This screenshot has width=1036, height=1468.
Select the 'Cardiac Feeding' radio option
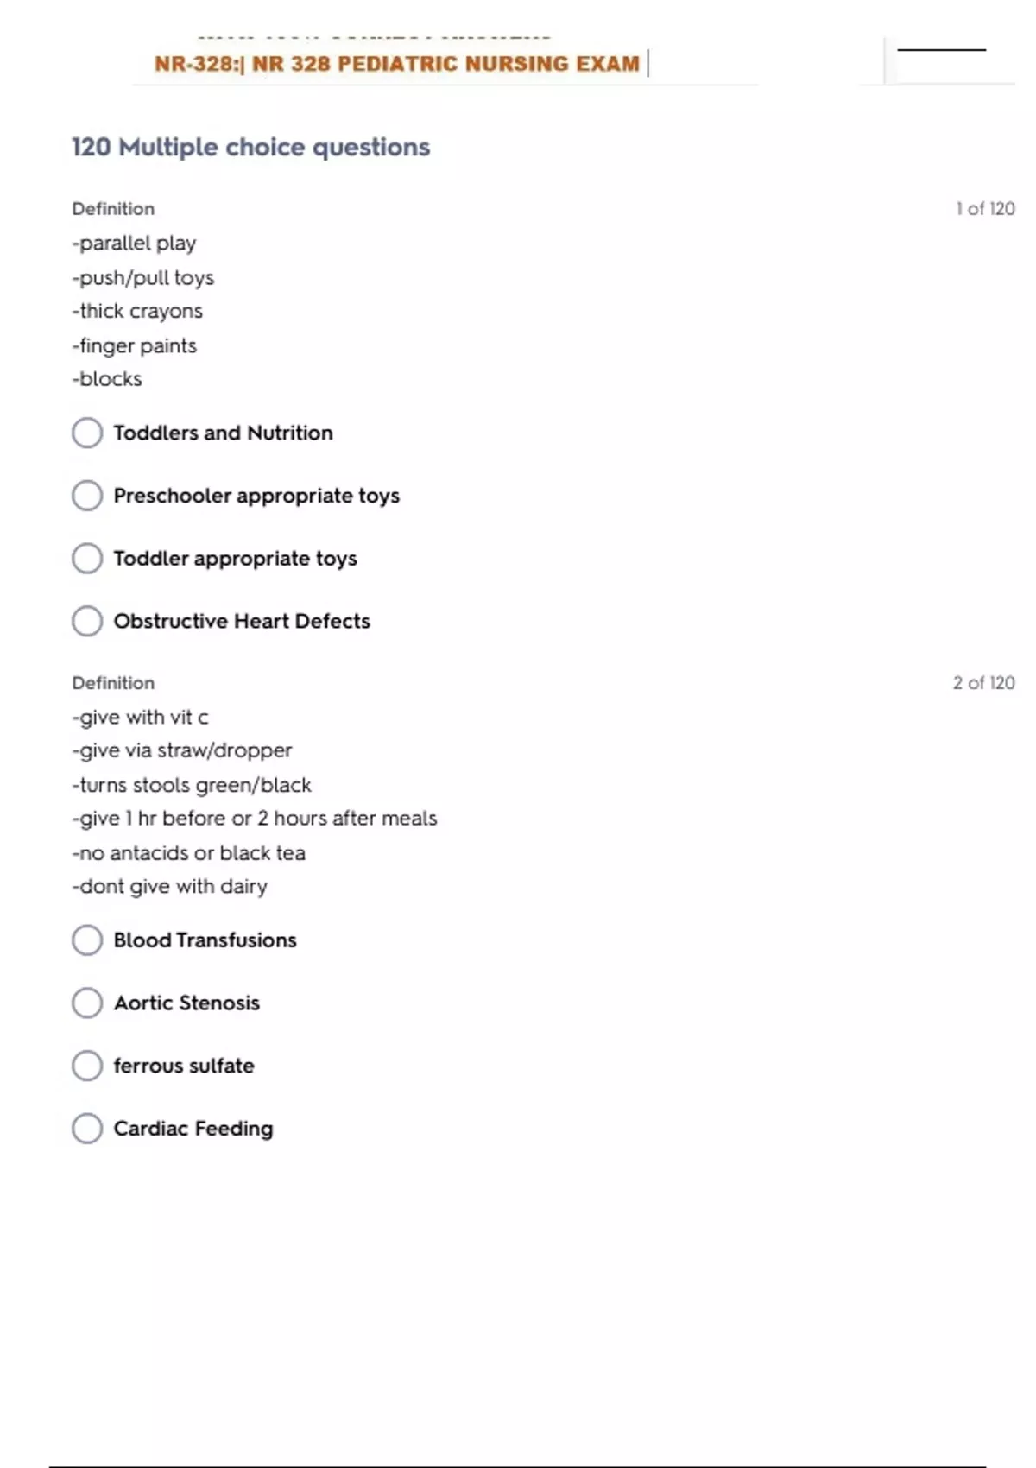(x=87, y=1129)
